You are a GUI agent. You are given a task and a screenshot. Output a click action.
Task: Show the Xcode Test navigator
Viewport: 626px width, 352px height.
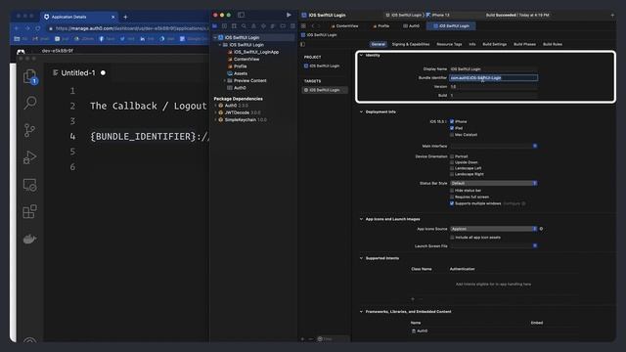(263, 26)
